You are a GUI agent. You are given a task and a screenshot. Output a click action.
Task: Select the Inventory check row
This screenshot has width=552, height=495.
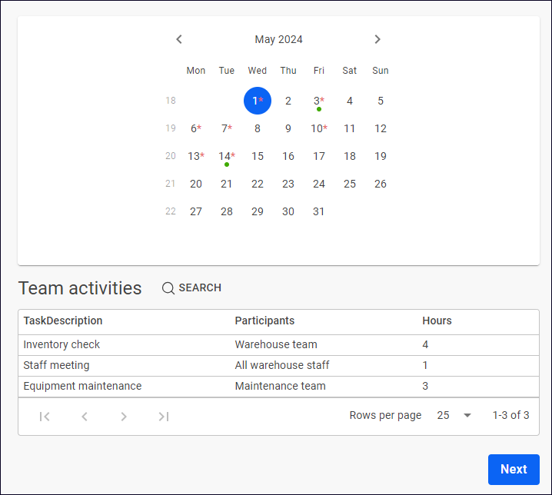[x=278, y=344]
